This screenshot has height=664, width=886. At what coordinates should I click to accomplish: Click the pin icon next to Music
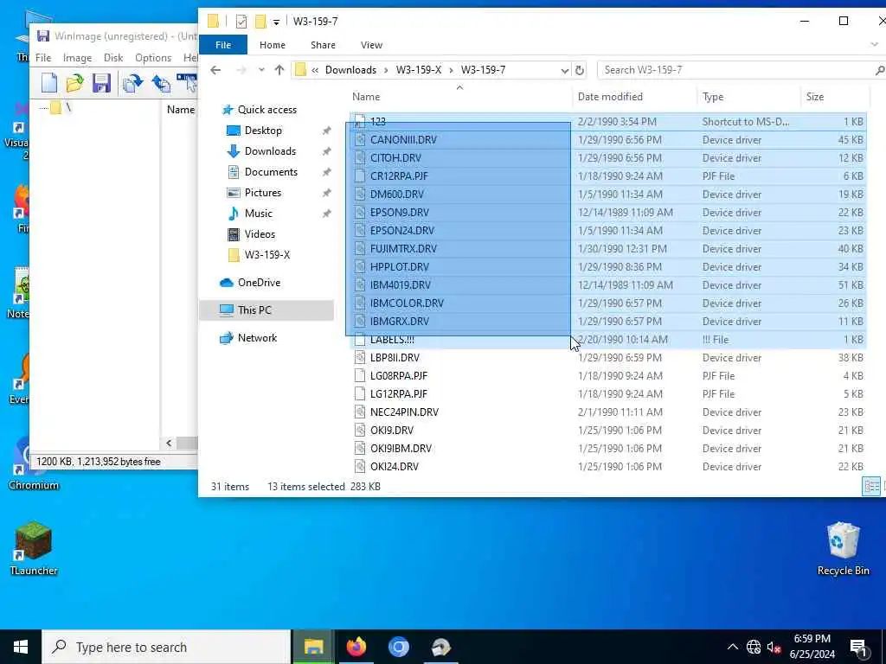coord(326,214)
